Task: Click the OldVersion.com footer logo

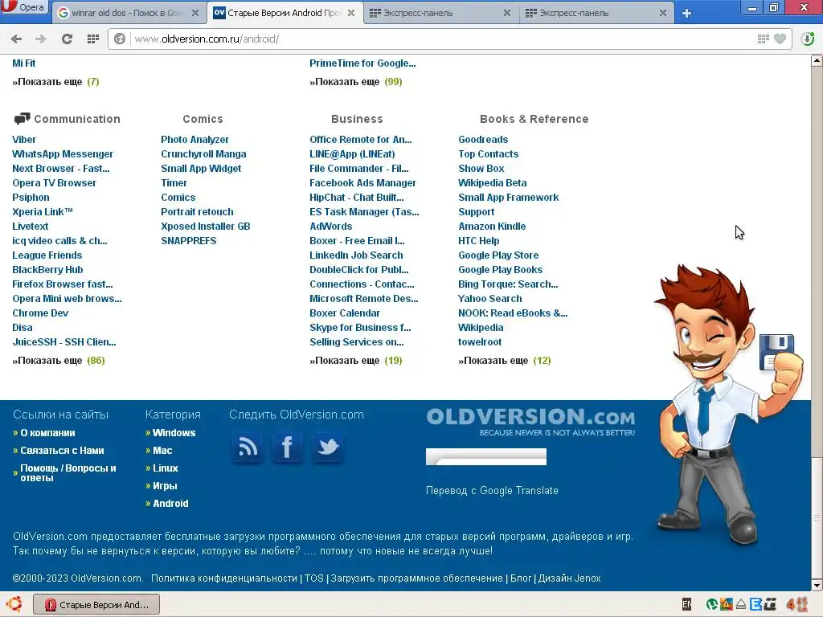Action: point(530,422)
